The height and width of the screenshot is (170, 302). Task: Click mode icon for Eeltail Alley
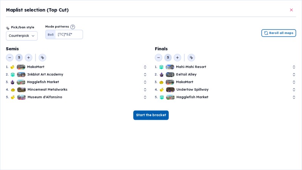coord(162,74)
